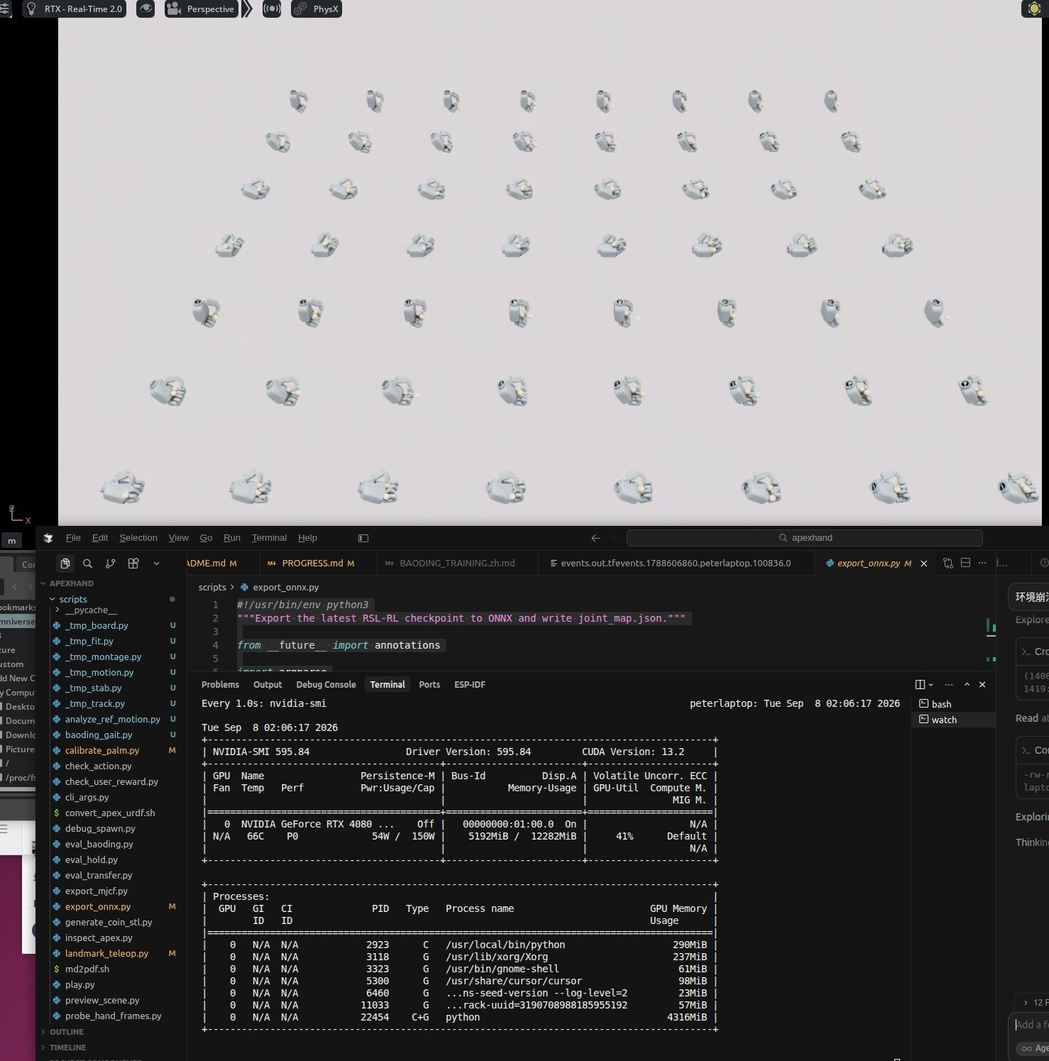This screenshot has height=1061, width=1049.
Task: Expand the additional views chevron
Action: 156,564
